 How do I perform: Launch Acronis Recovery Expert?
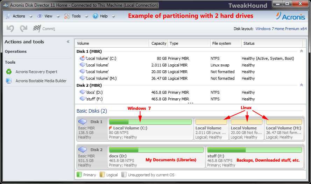pos(36,72)
